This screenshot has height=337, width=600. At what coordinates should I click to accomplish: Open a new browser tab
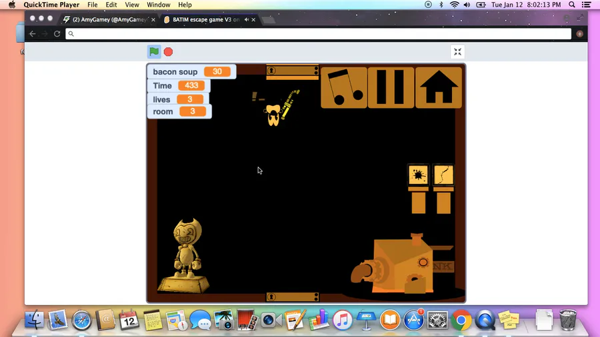coord(269,20)
